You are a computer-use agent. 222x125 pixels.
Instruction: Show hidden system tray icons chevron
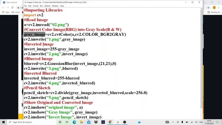pyautogui.click(x=173, y=122)
